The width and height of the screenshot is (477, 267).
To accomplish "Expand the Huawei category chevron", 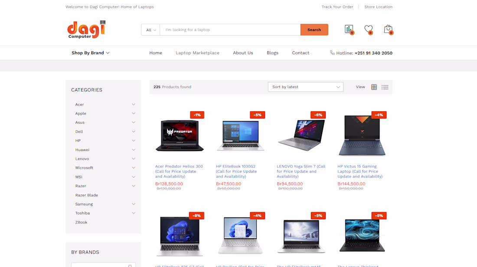I will [134, 149].
